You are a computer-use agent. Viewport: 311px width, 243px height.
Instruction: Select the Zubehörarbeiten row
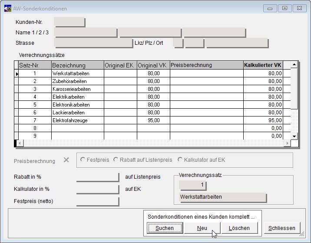click(x=152, y=81)
